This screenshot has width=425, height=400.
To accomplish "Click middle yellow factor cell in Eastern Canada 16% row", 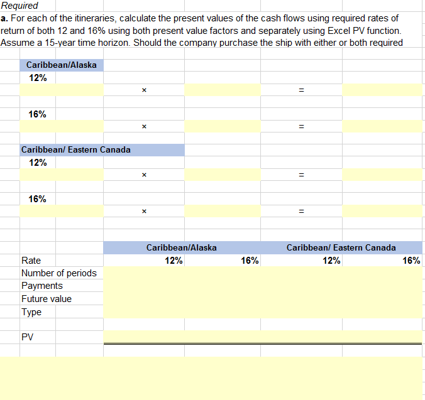I will (223, 211).
